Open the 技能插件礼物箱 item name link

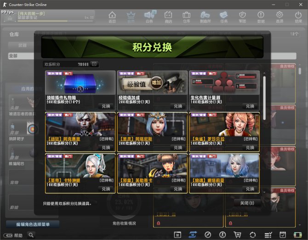61,97
